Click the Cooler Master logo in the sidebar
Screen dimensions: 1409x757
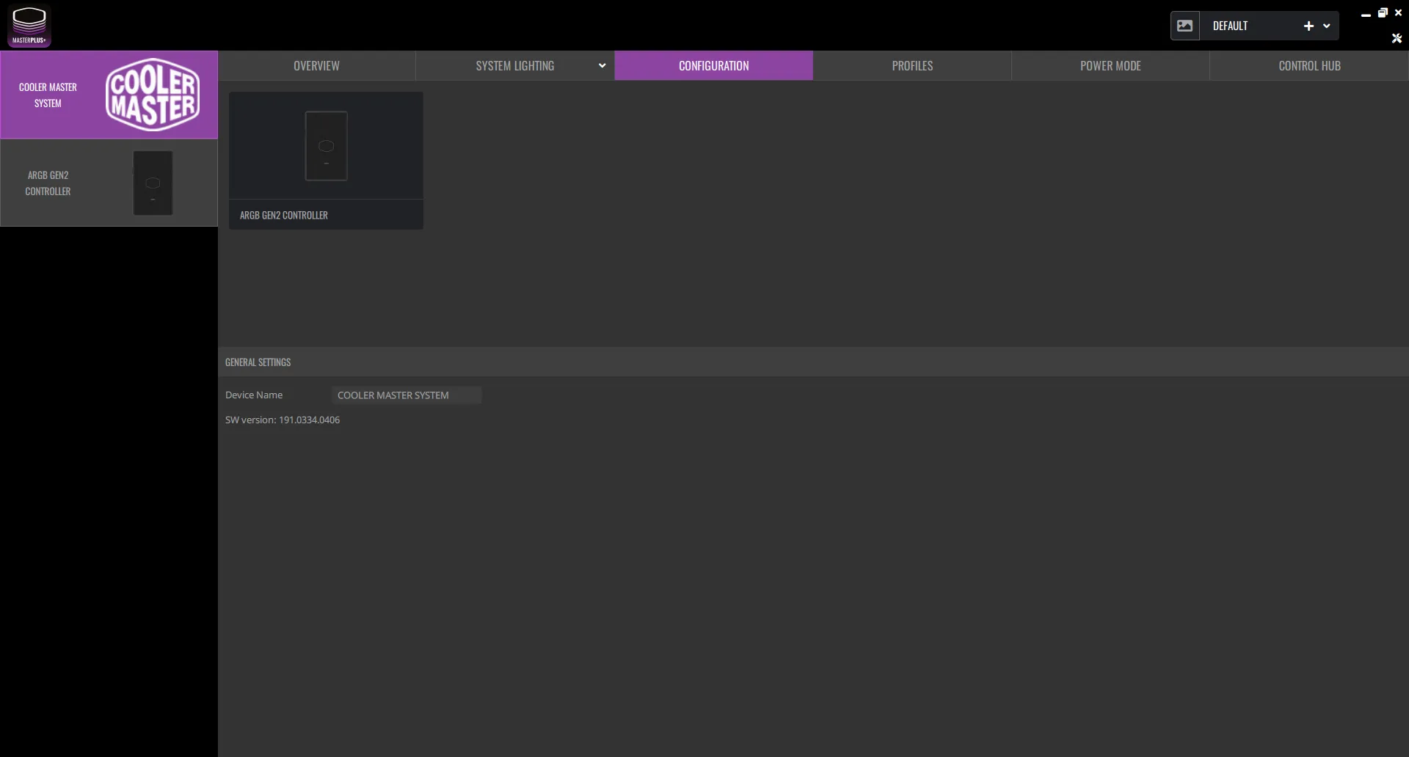(153, 95)
